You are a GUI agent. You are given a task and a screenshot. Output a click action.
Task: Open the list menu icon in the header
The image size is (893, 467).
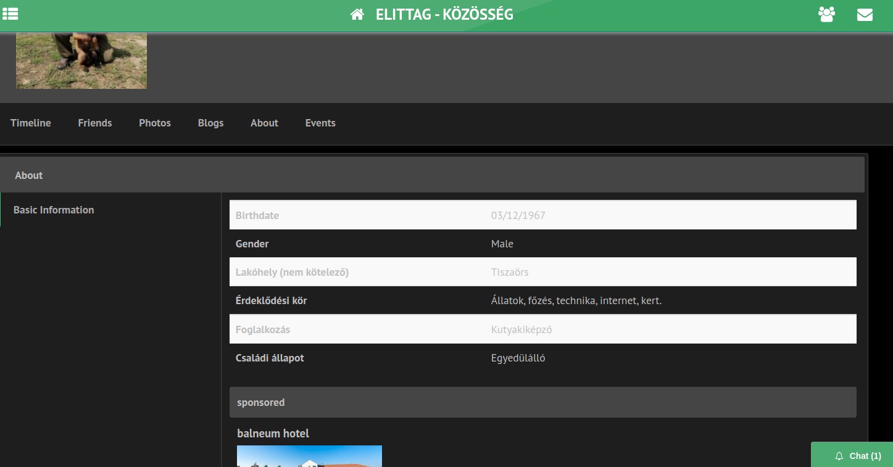tap(10, 14)
